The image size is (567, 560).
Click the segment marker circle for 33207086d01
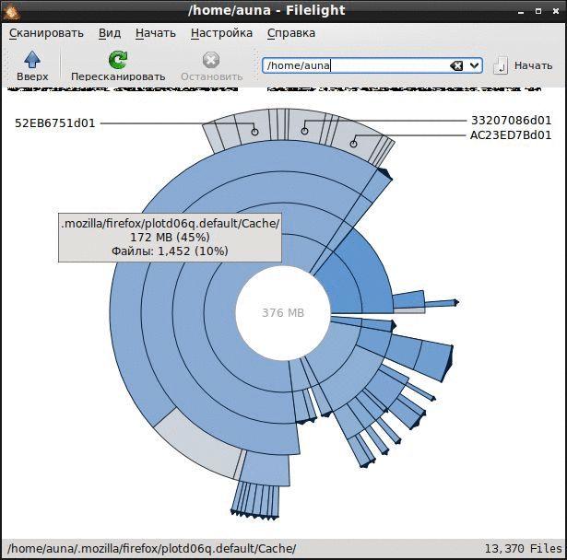pos(305,131)
